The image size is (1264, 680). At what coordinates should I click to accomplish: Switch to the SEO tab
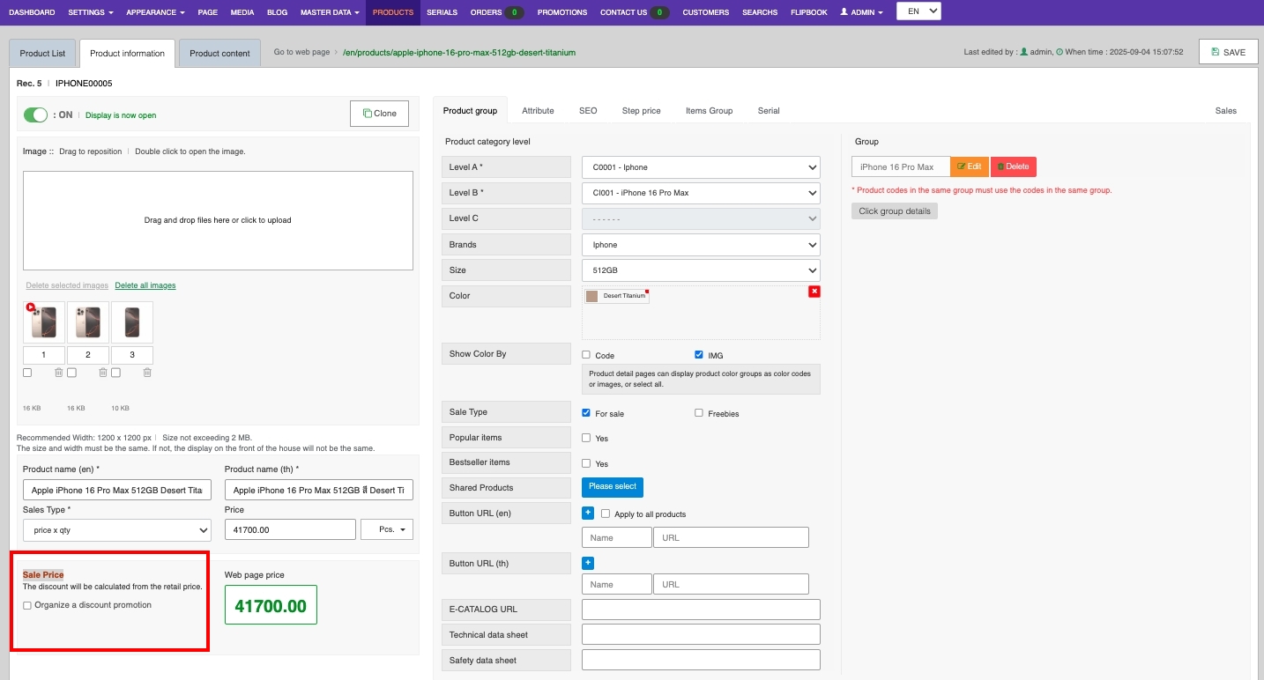pos(588,111)
